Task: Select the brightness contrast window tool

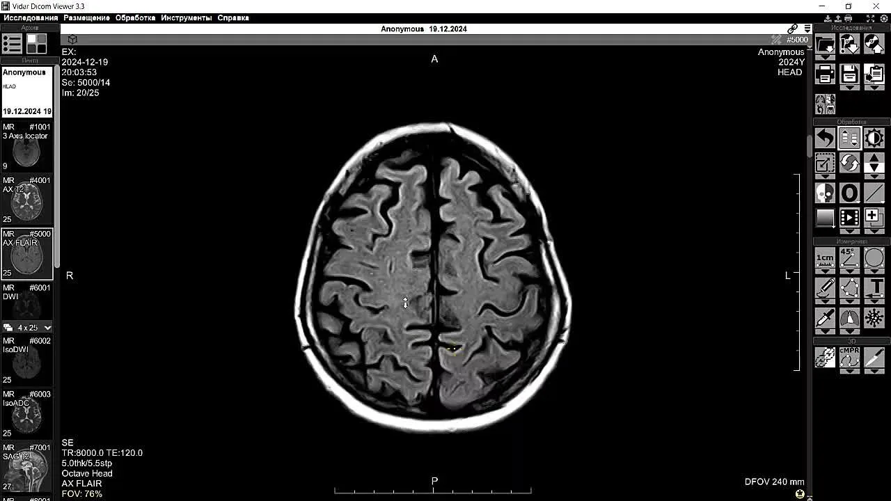Action: pos(874,138)
